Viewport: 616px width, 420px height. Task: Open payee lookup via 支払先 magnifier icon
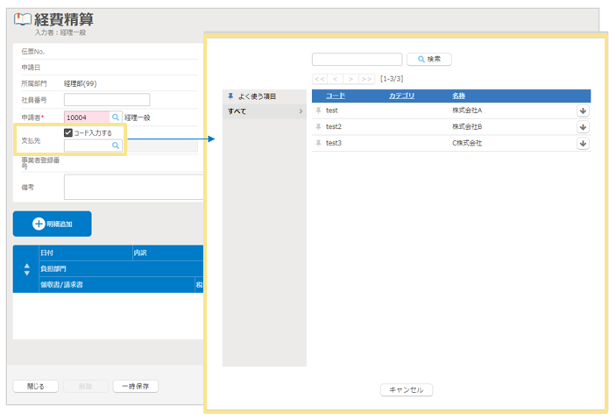116,146
